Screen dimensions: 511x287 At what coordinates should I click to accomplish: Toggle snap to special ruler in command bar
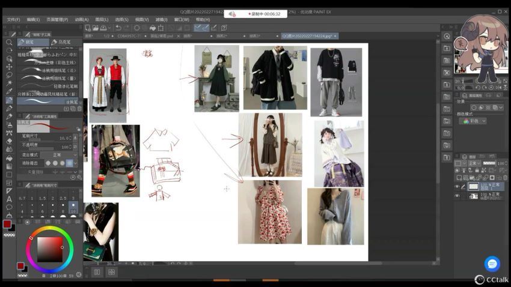206,28
